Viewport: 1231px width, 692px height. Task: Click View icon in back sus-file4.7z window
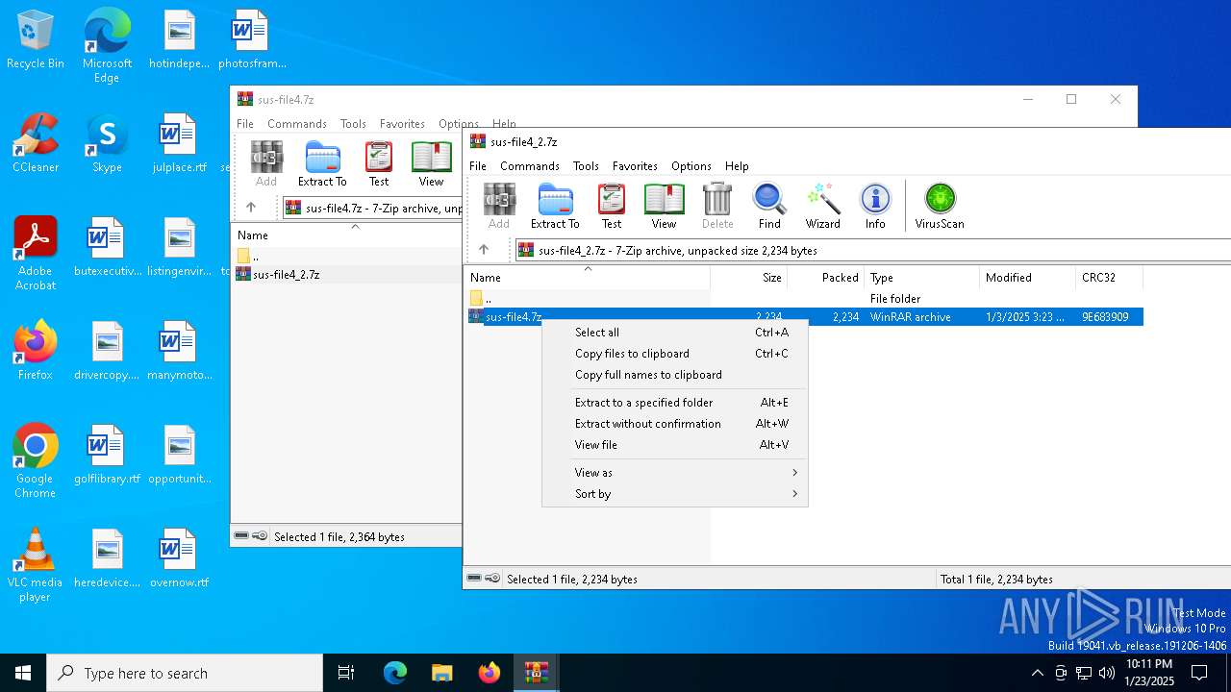pos(431,164)
